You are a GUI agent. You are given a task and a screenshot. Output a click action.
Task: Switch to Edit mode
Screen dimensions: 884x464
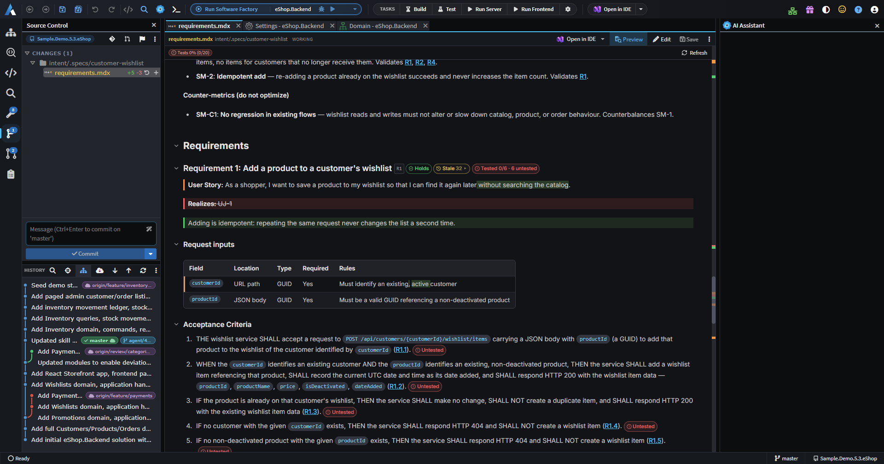[662, 39]
